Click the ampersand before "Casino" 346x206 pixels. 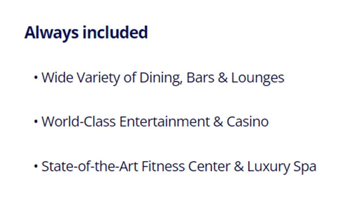tap(218, 122)
